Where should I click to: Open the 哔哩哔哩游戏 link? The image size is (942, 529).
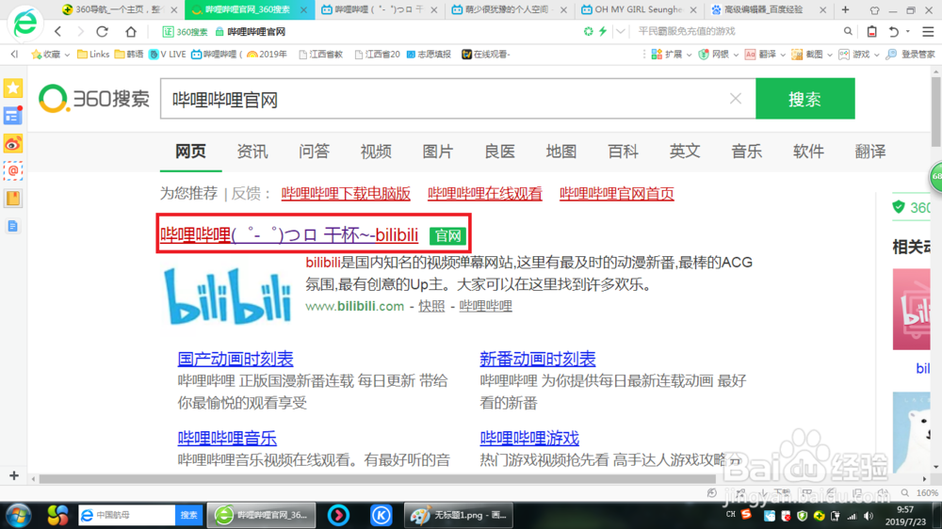click(529, 439)
